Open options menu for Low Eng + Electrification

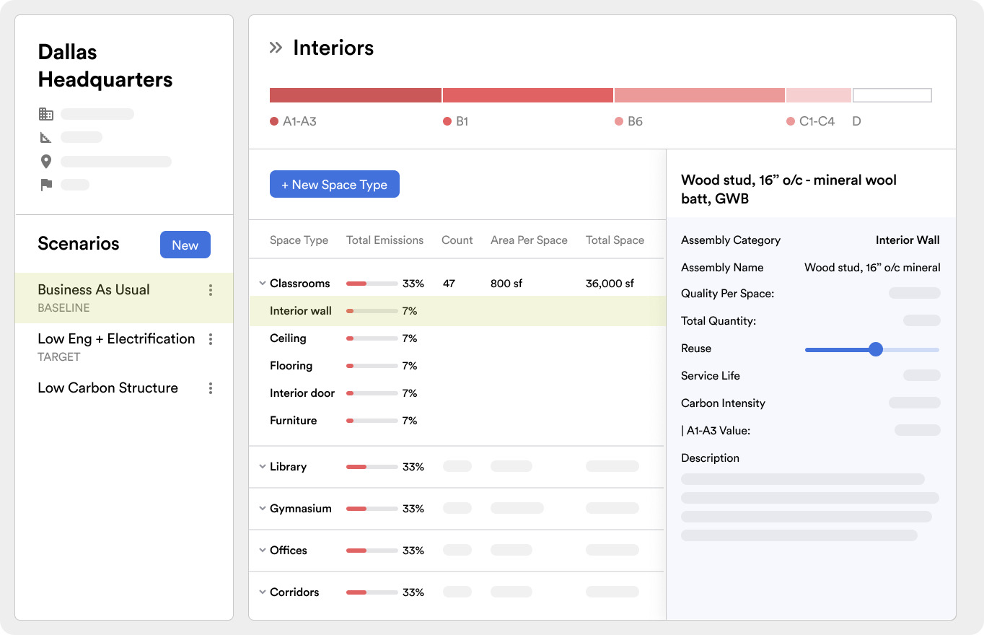[x=211, y=339]
